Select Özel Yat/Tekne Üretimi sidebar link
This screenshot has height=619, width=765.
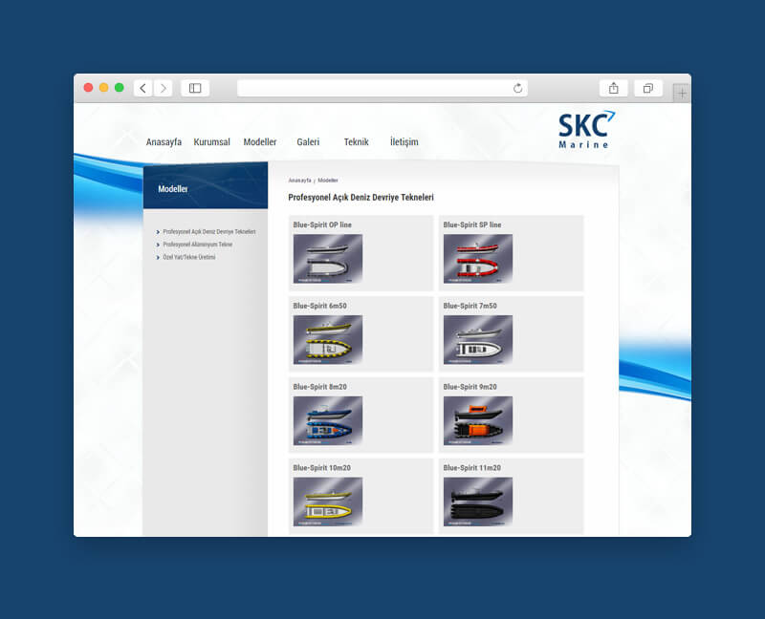pyautogui.click(x=188, y=257)
